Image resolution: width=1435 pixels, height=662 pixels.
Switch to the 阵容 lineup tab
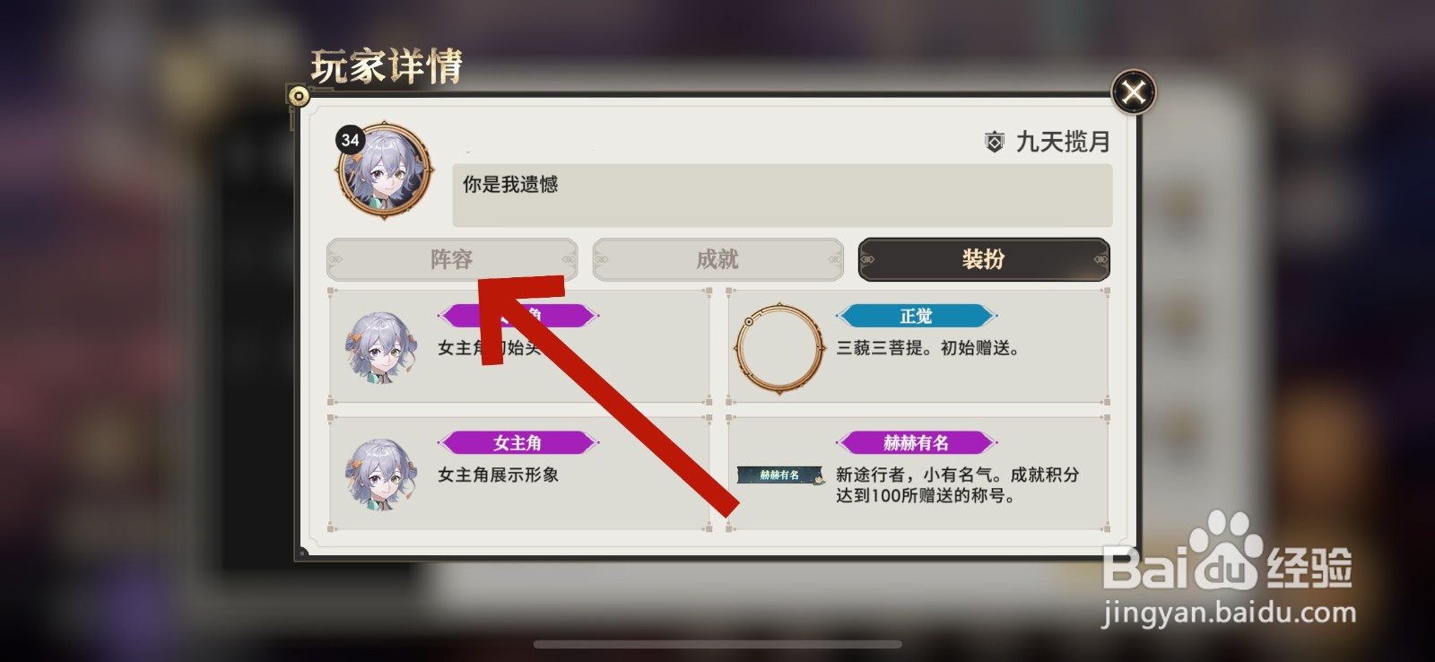(x=452, y=259)
